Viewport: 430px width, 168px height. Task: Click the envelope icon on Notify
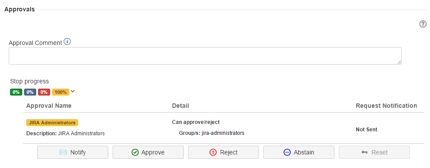point(63,152)
